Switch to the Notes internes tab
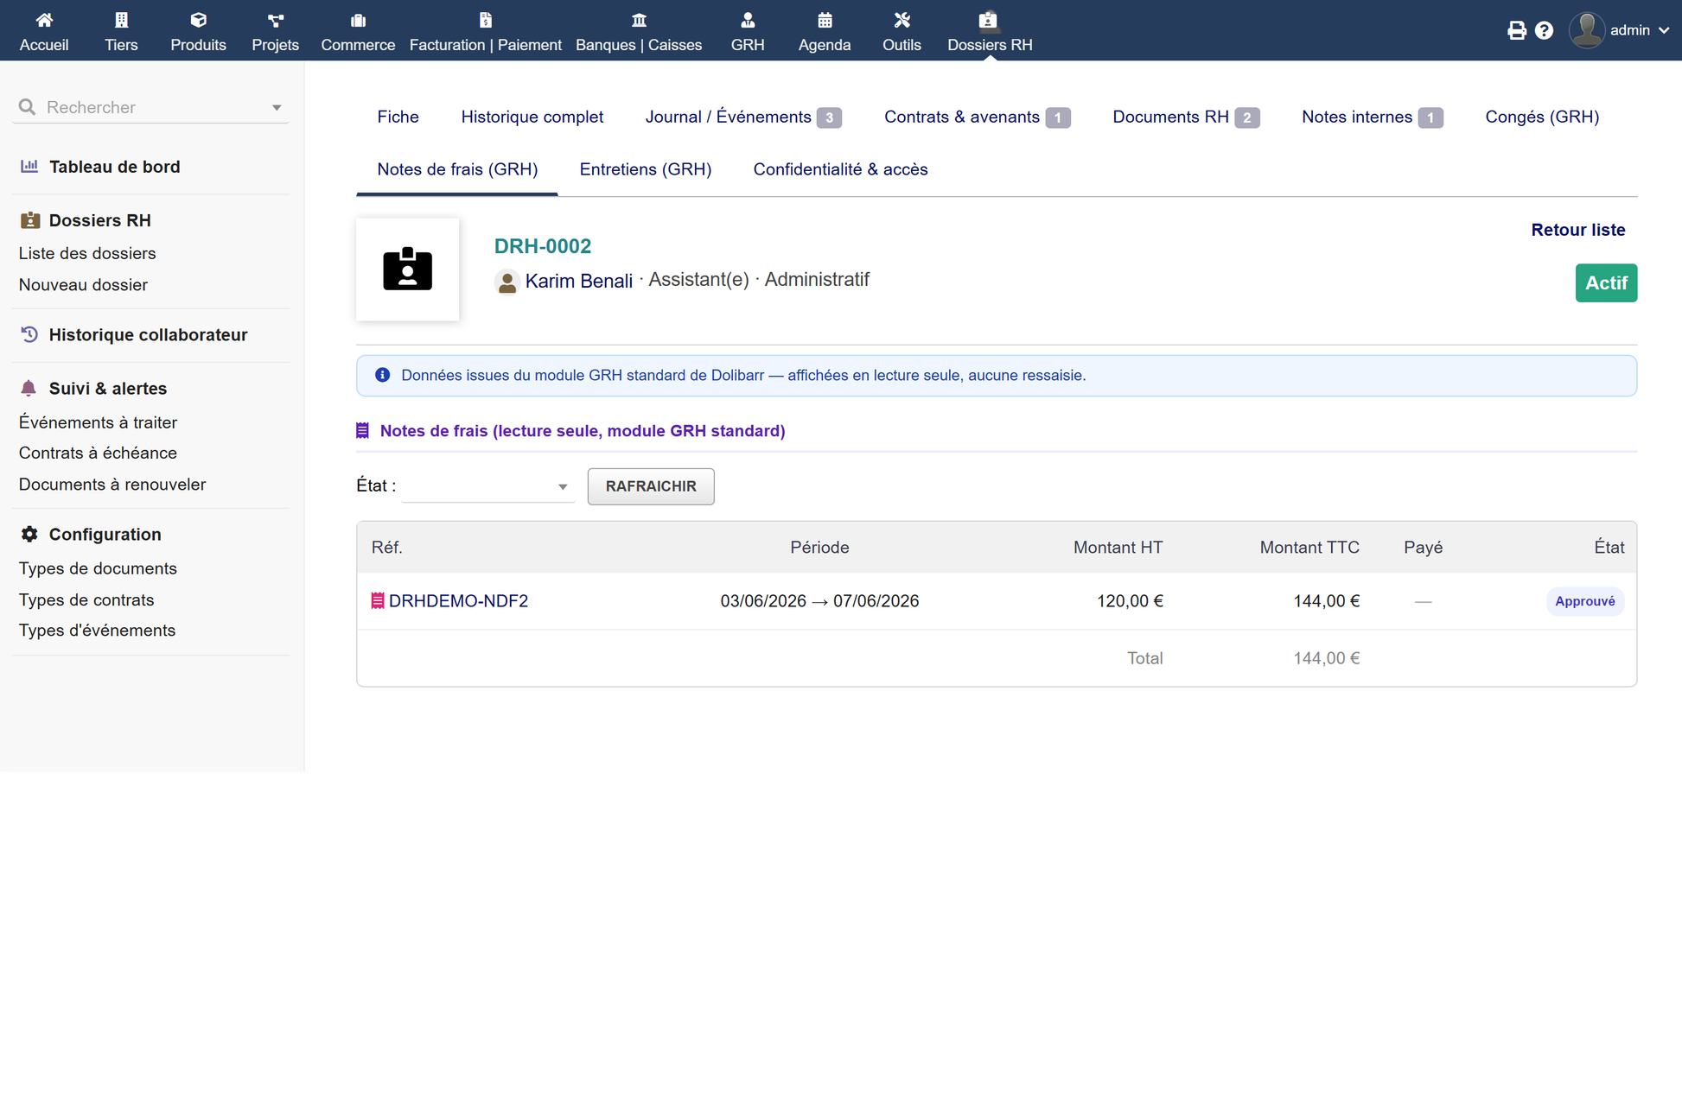This screenshot has height=1097, width=1682. coord(1371,117)
